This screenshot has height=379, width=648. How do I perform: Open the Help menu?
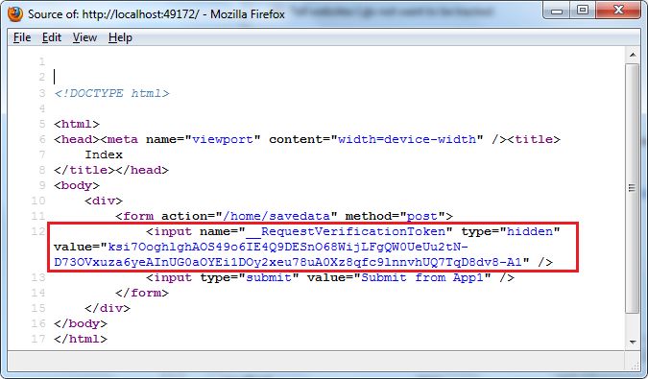(x=120, y=37)
